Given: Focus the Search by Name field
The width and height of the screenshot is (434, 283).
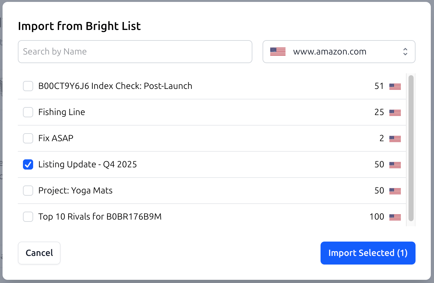Looking at the screenshot, I should click(x=135, y=52).
